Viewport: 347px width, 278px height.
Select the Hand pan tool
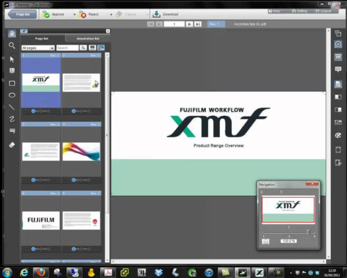point(12,34)
